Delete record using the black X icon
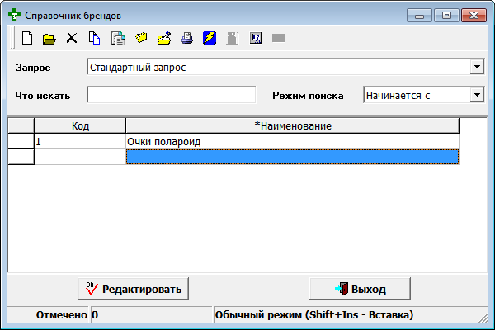The image size is (495, 330). [72, 38]
